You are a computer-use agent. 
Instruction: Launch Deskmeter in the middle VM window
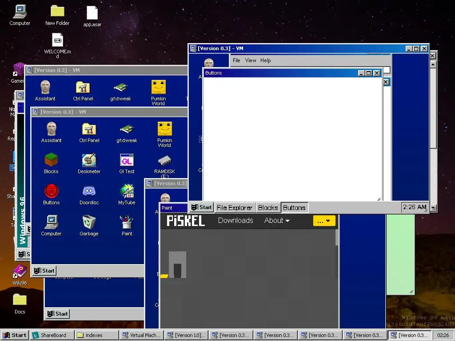click(89, 163)
